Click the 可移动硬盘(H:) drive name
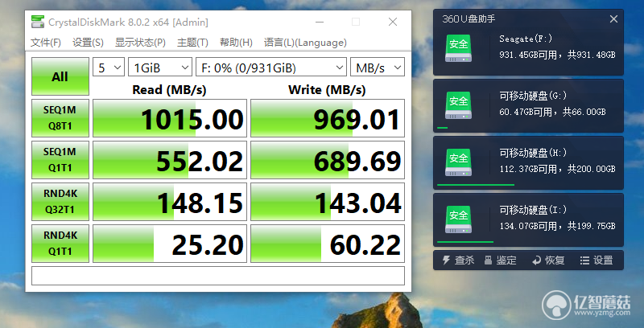The height and width of the screenshot is (328, 644). point(533,153)
